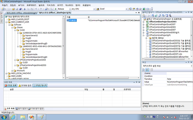Click the Condition property field
This screenshot has height=120, width=193.
(180, 76)
